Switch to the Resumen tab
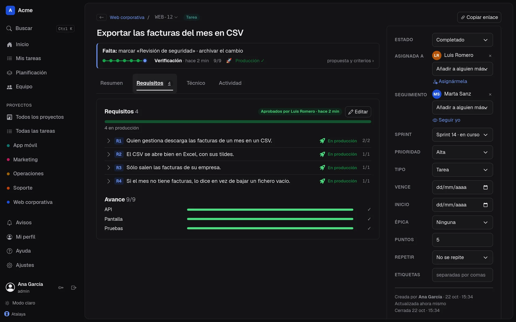This screenshot has height=322, width=516. (112, 83)
